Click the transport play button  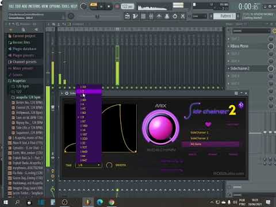101,7
